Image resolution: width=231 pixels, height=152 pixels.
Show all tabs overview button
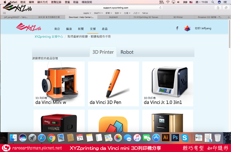(x=226, y=8)
